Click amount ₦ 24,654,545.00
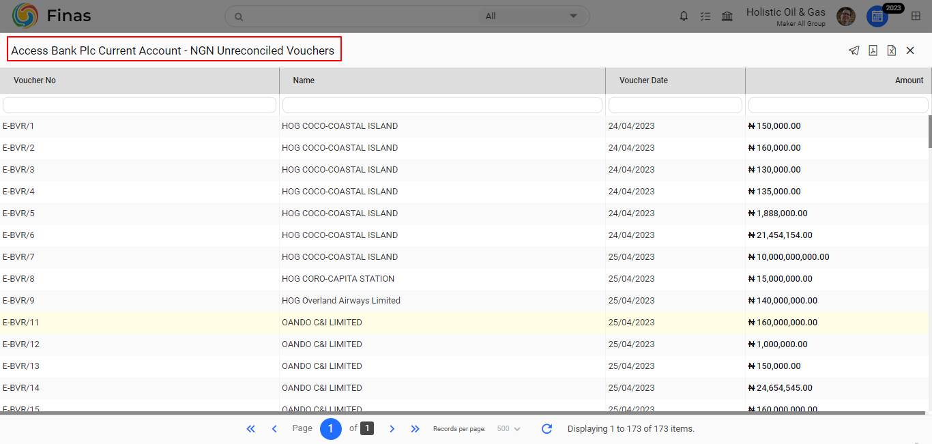This screenshot has width=932, height=444. click(781, 388)
